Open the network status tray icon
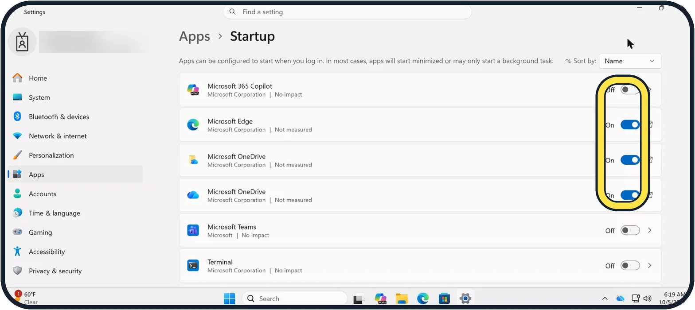The image size is (695, 310). [636, 298]
